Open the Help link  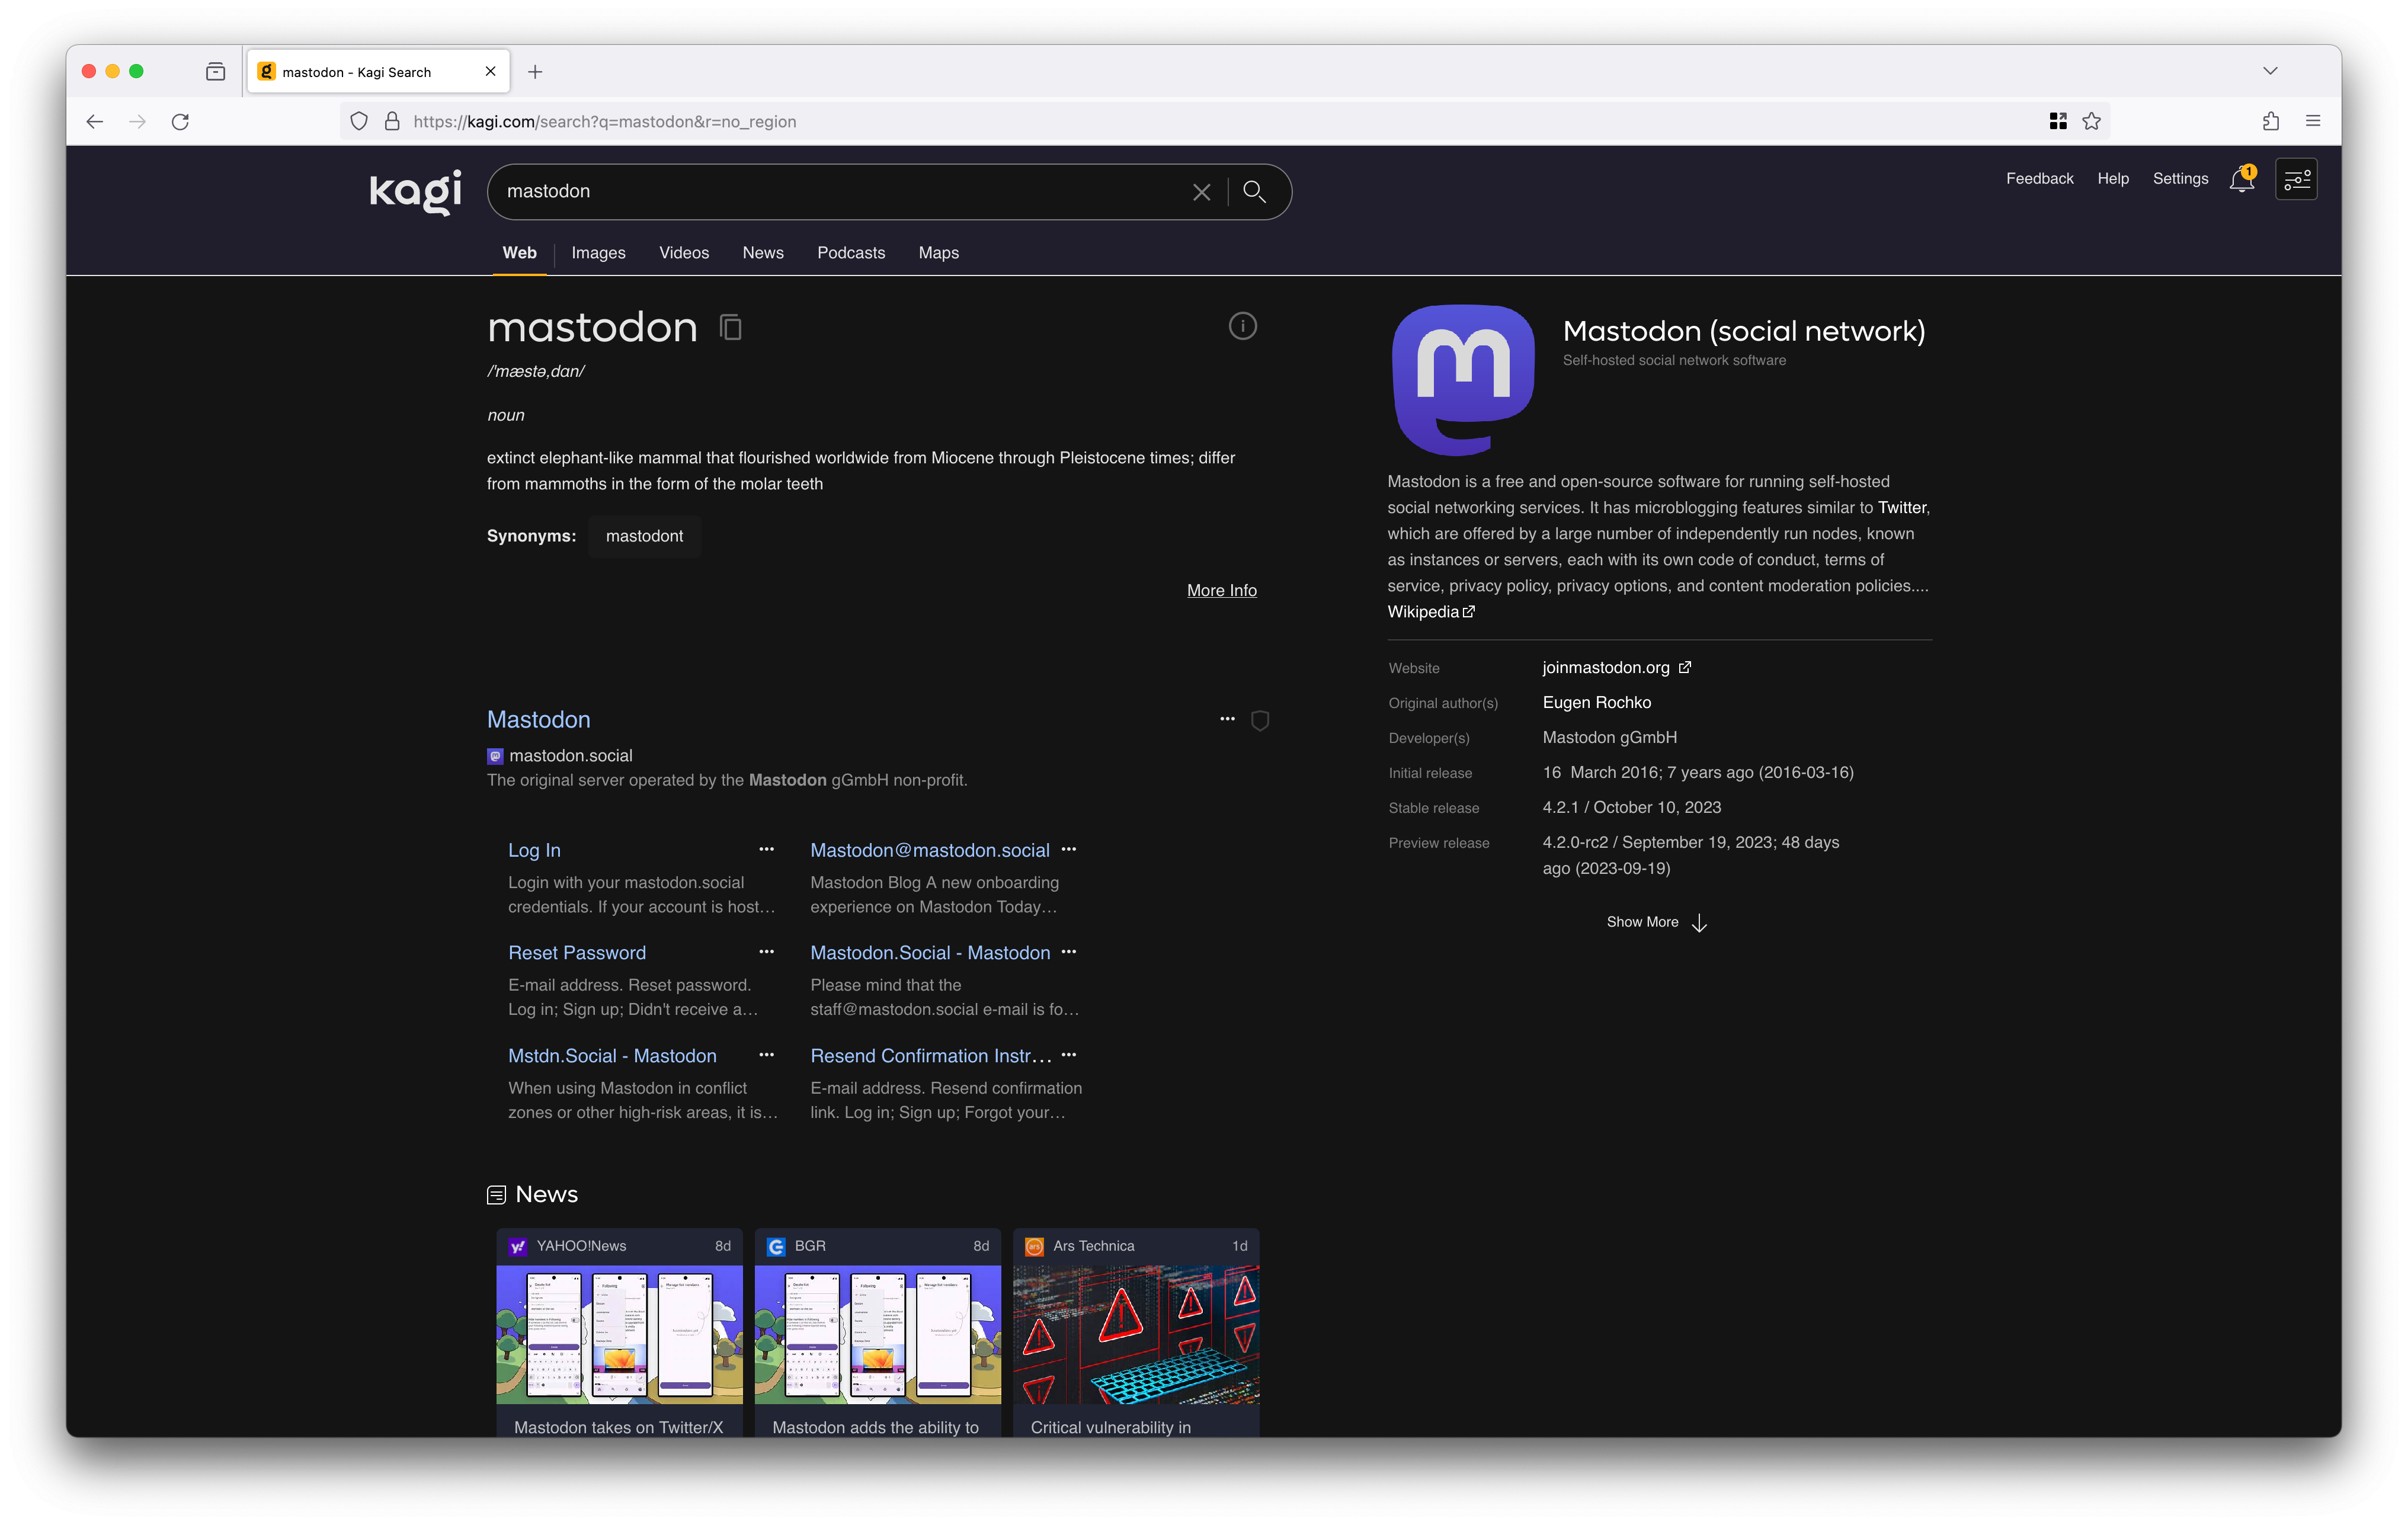click(x=2113, y=179)
